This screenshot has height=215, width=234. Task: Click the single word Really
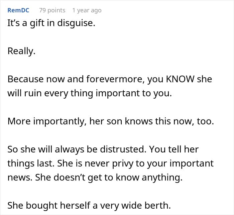pyautogui.click(x=21, y=51)
